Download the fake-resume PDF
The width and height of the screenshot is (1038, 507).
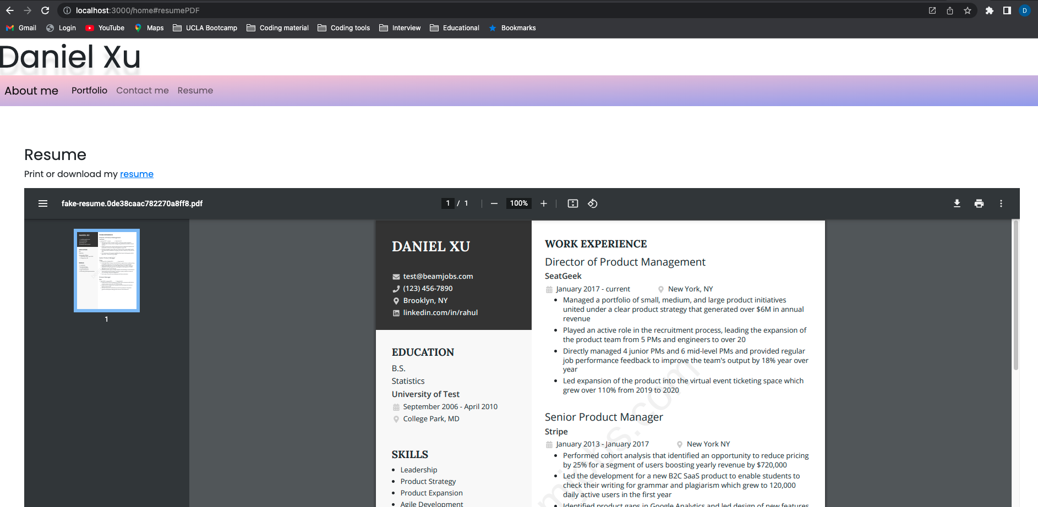(957, 203)
